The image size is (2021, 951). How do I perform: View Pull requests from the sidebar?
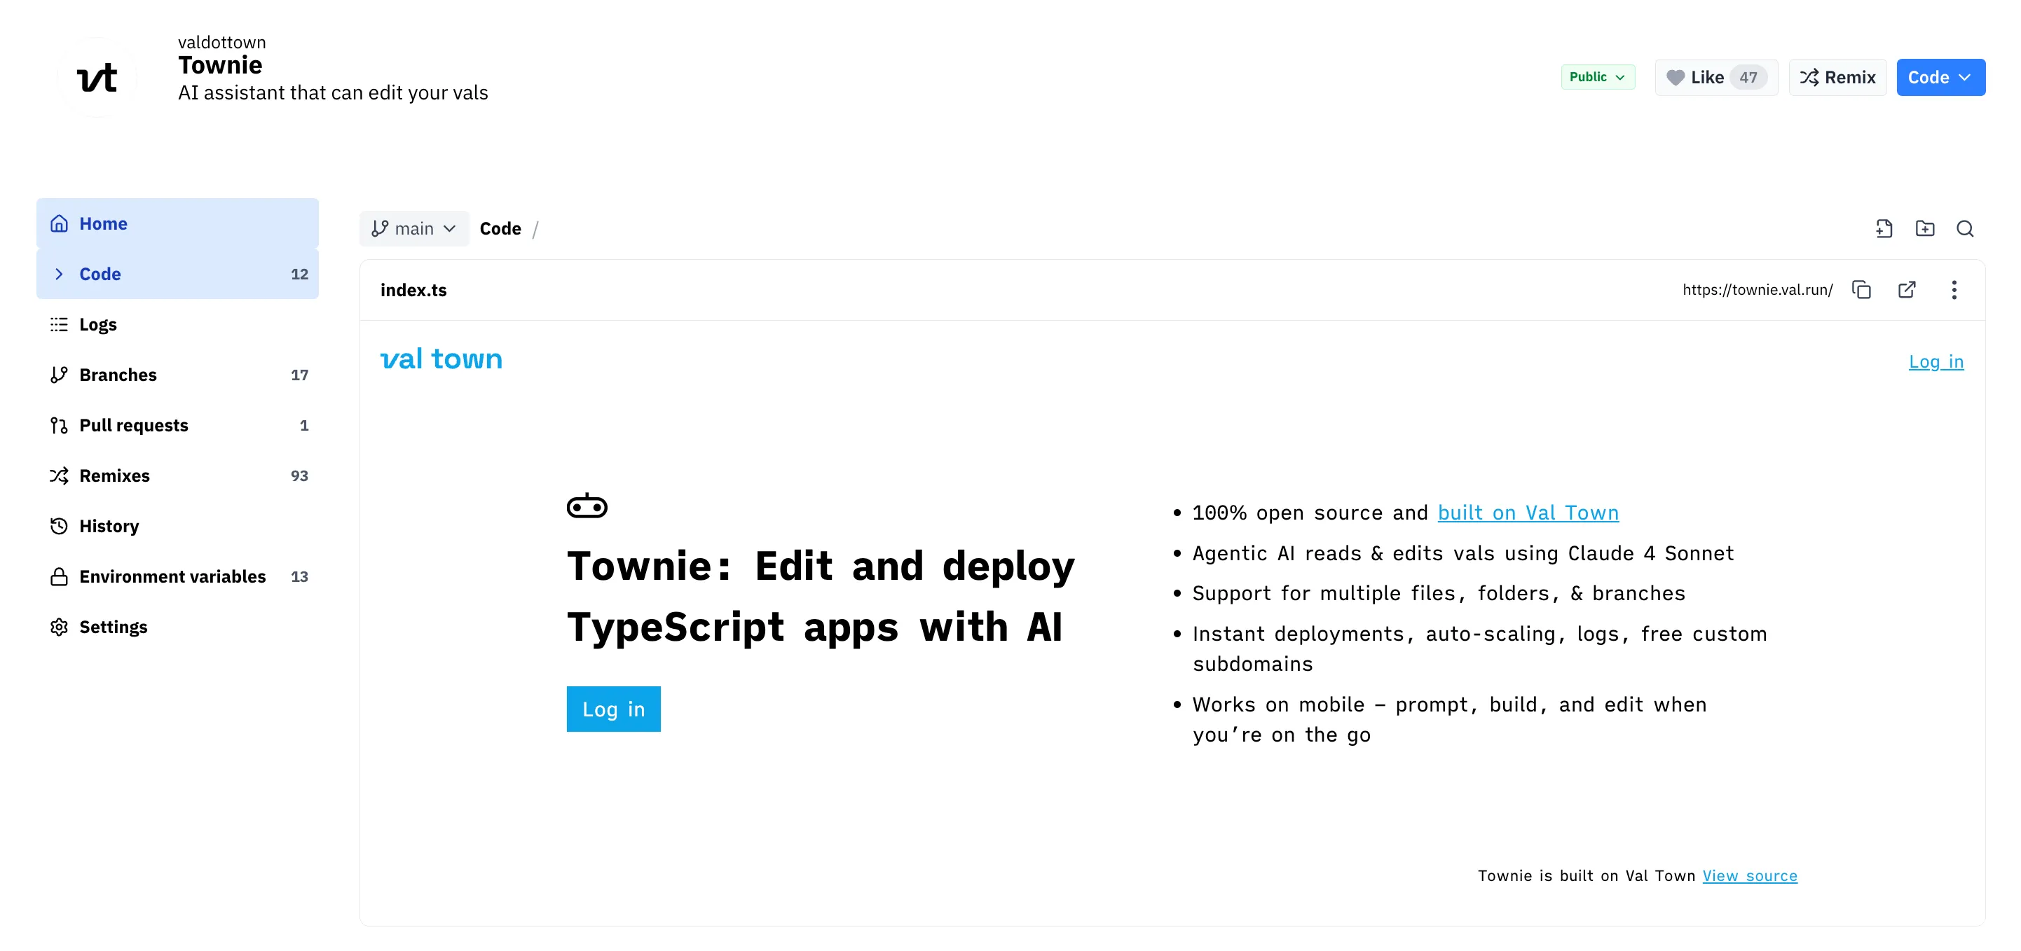point(133,425)
